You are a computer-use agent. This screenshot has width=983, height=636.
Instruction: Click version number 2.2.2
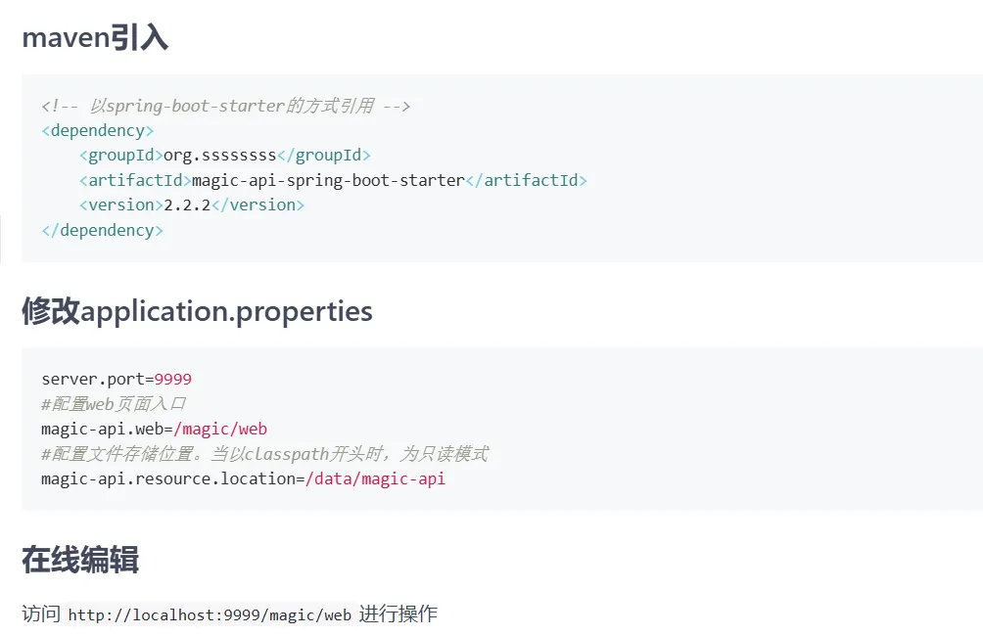(187, 205)
